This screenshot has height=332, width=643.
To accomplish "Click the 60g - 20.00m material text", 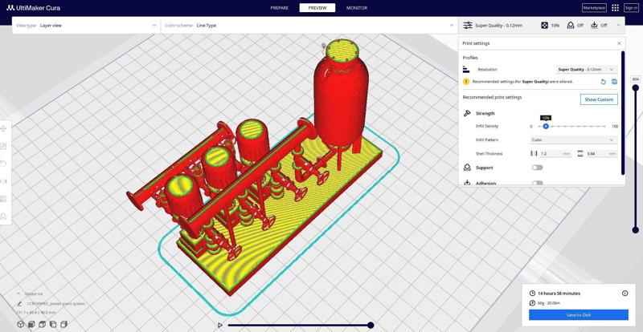I will point(549,303).
